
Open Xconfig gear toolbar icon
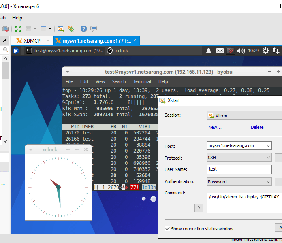pyautogui.click(x=71, y=29)
